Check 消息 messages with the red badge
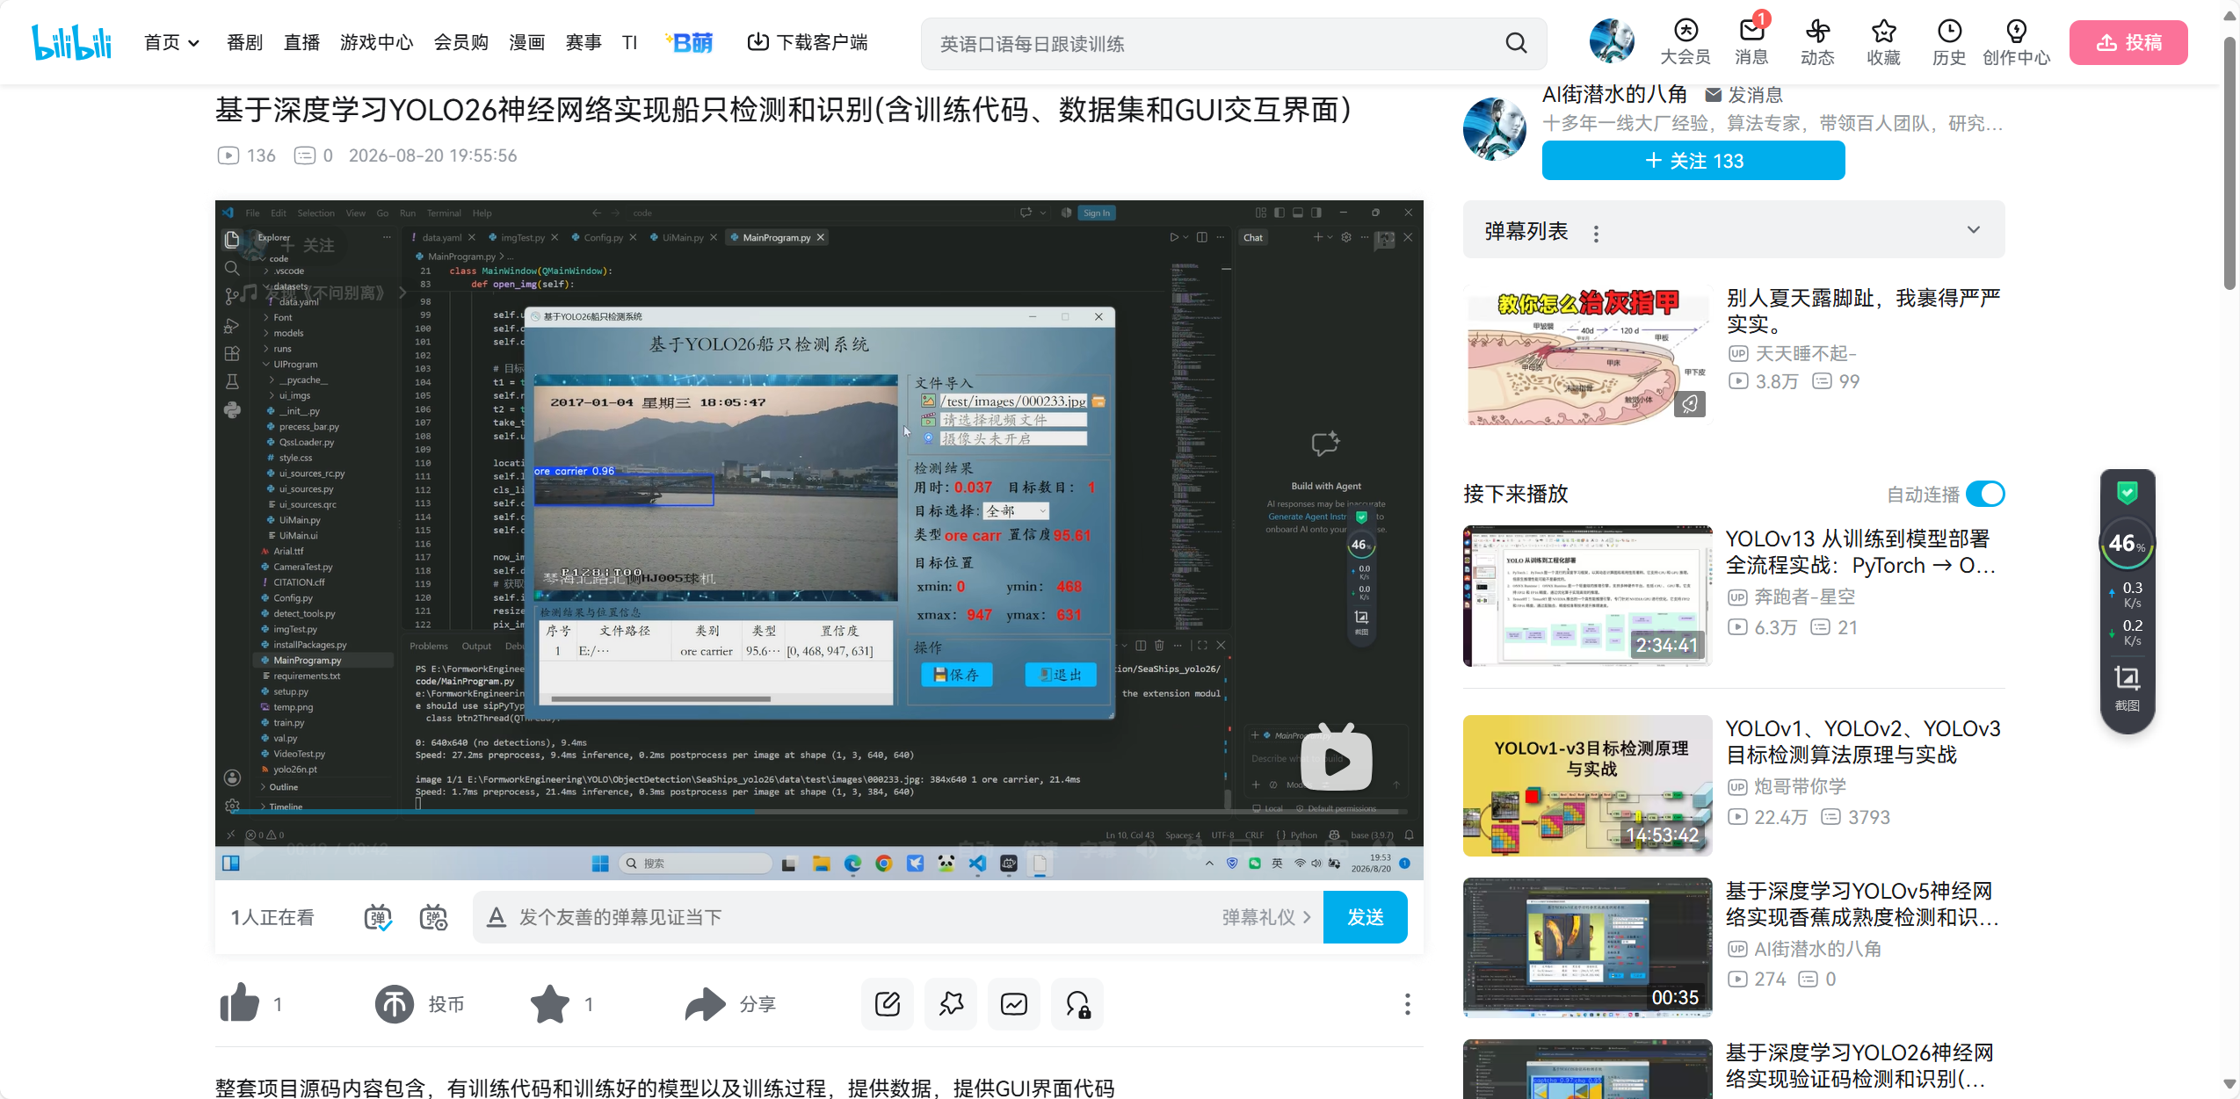Viewport: 2240px width, 1099px height. [1751, 42]
